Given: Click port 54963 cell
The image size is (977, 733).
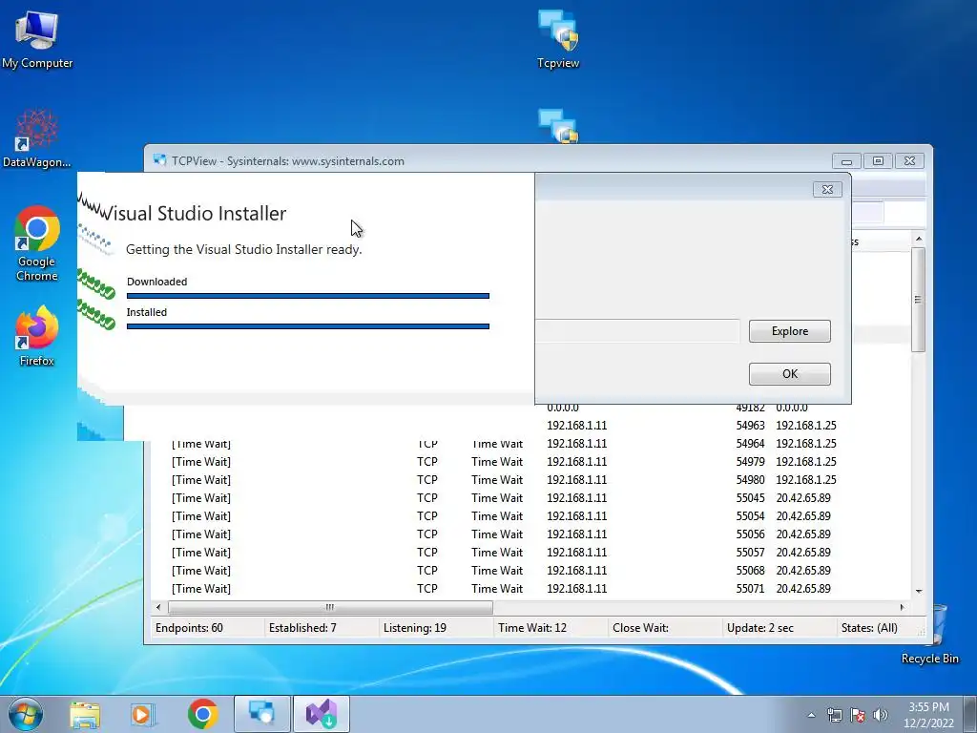Looking at the screenshot, I should tap(750, 426).
